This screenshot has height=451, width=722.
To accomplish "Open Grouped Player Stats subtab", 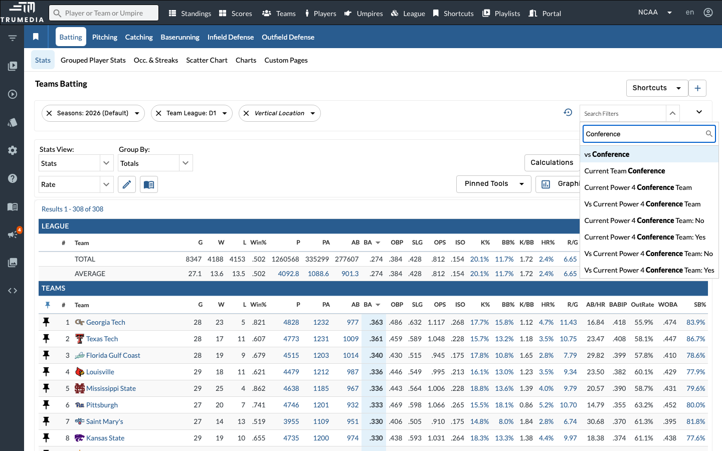I will [x=93, y=60].
